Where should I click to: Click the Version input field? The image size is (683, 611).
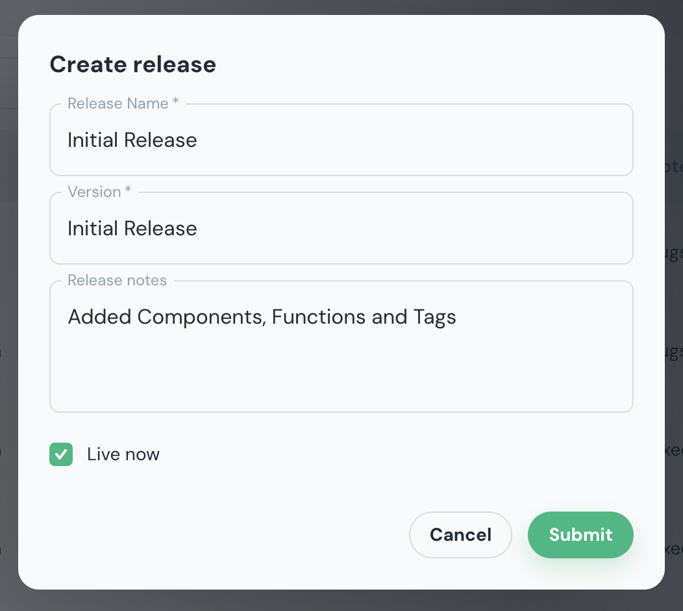(x=341, y=228)
